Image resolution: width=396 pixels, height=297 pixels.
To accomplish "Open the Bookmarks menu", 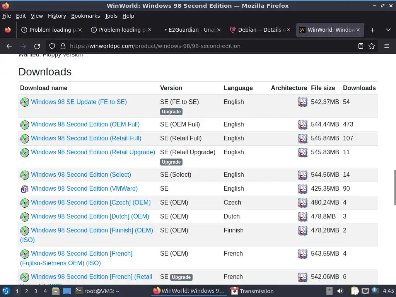I will [x=85, y=16].
